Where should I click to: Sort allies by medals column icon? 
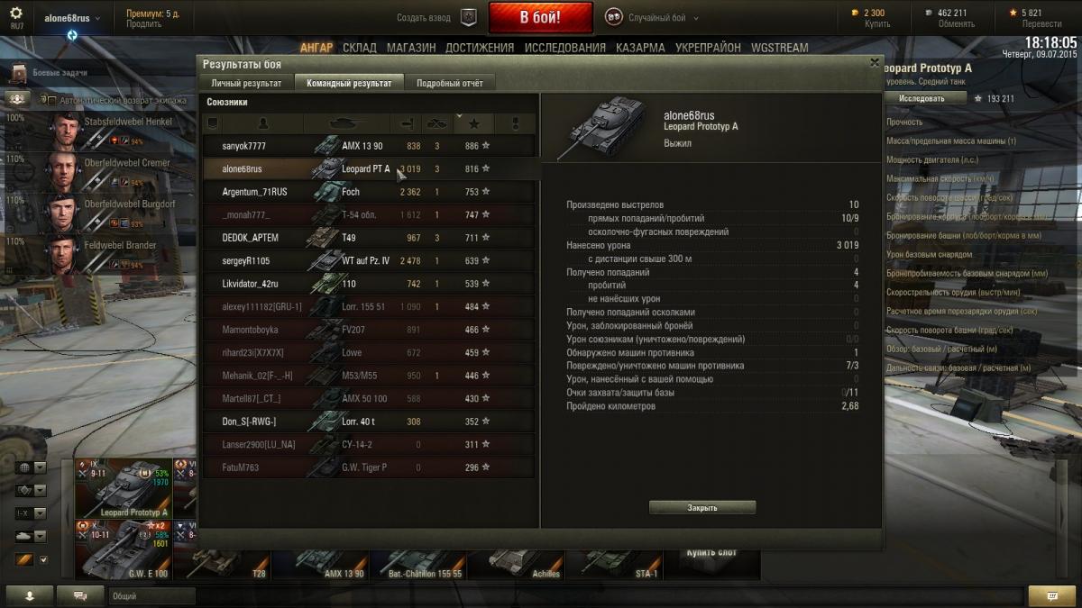pyautogui.click(x=515, y=123)
